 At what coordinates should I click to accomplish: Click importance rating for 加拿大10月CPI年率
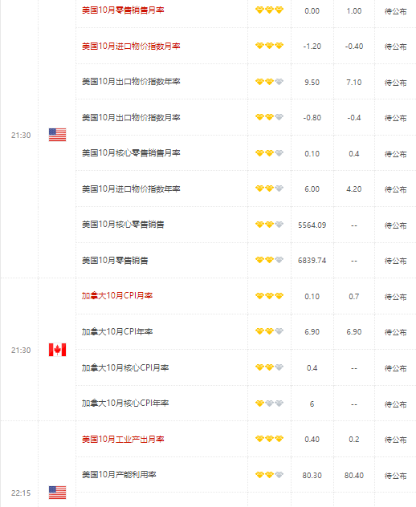click(x=269, y=331)
